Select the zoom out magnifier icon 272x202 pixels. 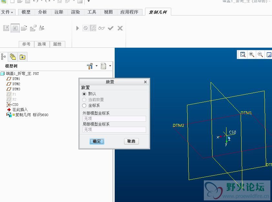pos(260,55)
